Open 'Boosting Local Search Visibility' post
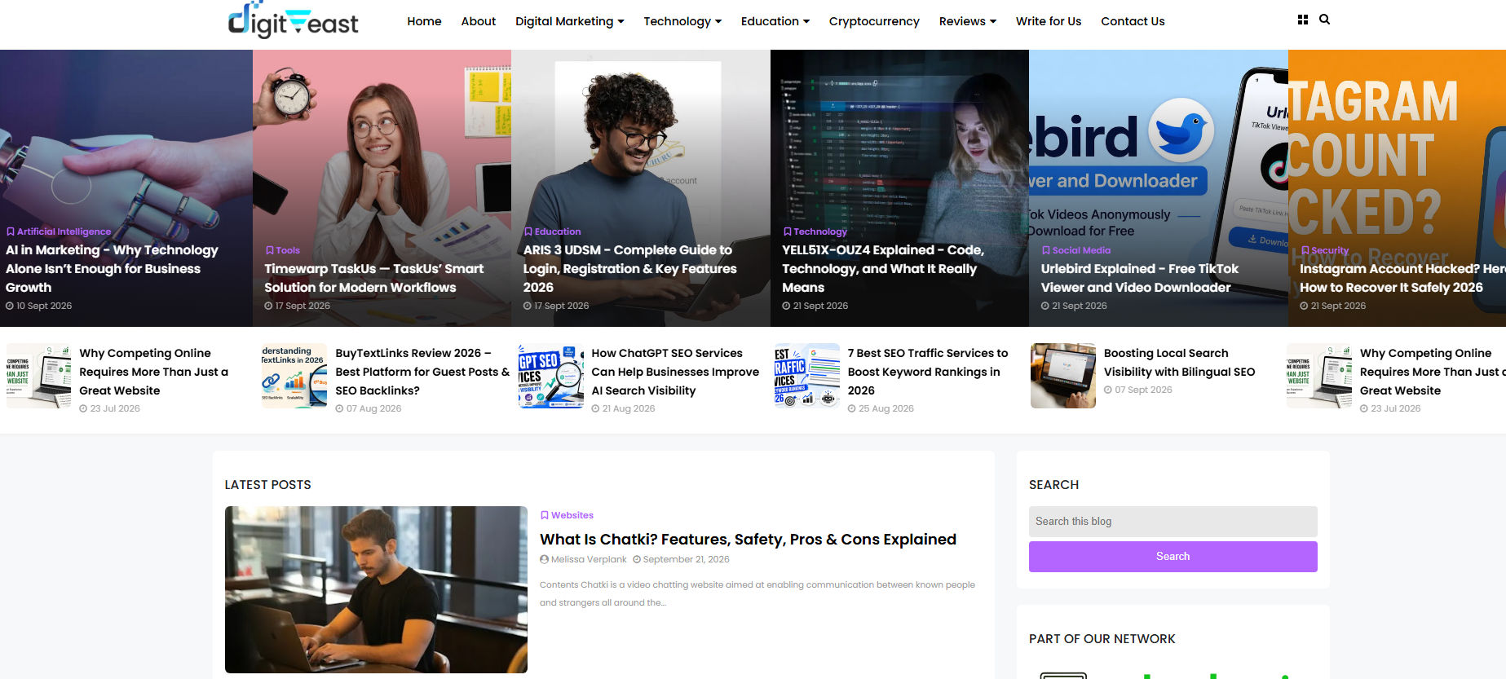This screenshot has width=1506, height=679. [1179, 363]
